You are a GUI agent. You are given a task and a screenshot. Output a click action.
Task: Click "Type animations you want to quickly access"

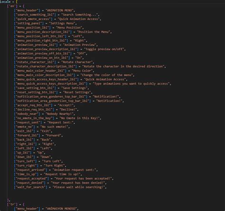tap(131, 84)
